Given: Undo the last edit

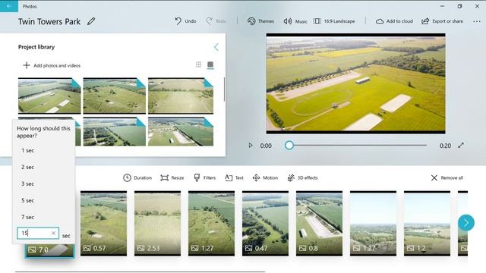Looking at the screenshot, I should click(185, 21).
